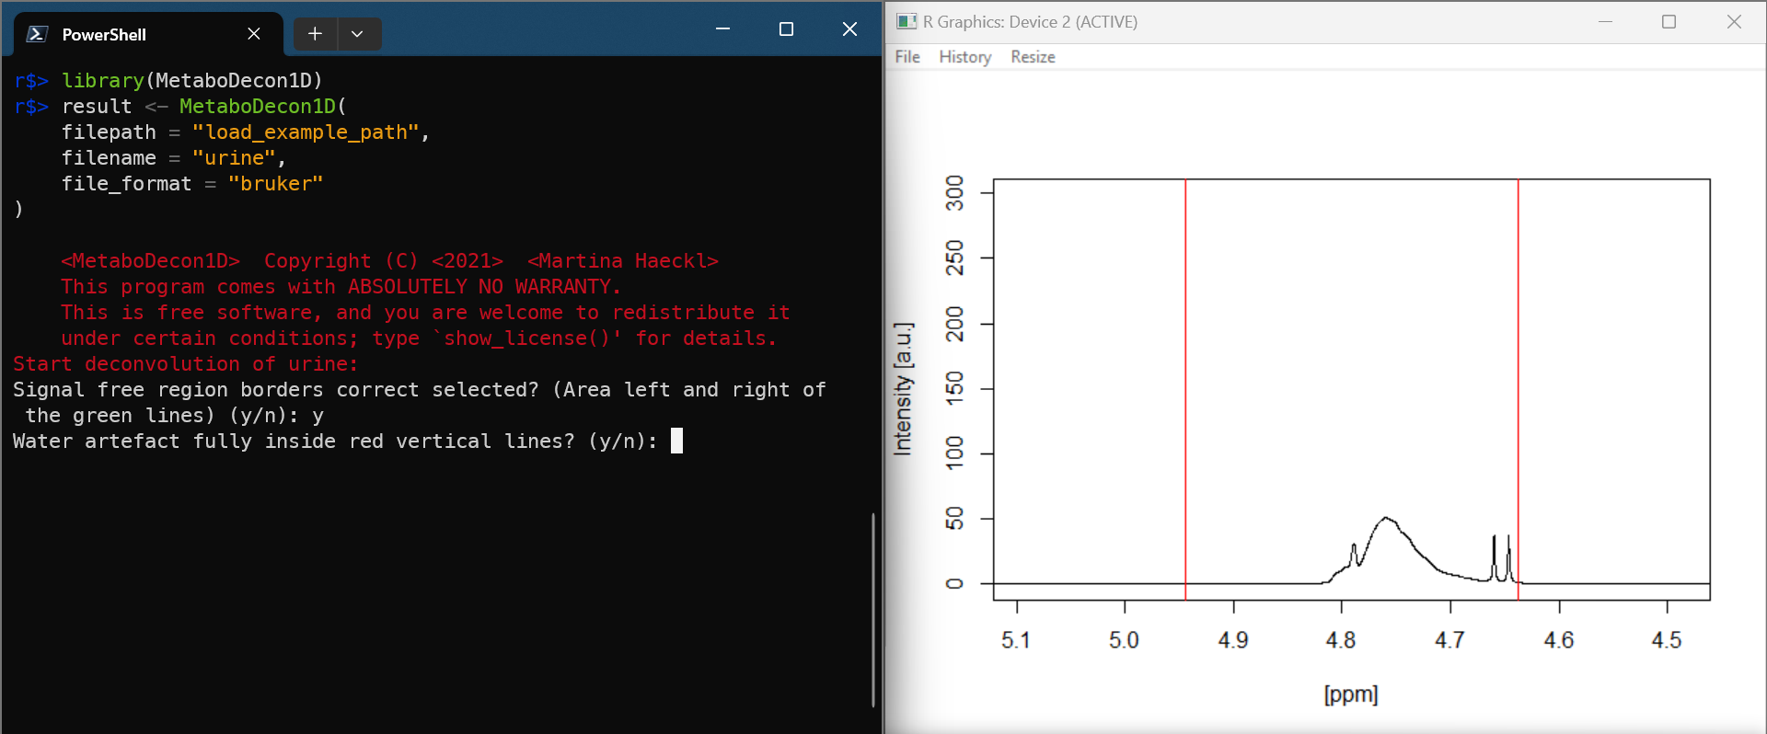This screenshot has width=1767, height=734.
Task: Click the PowerShell icon in the tab
Action: 37,34
